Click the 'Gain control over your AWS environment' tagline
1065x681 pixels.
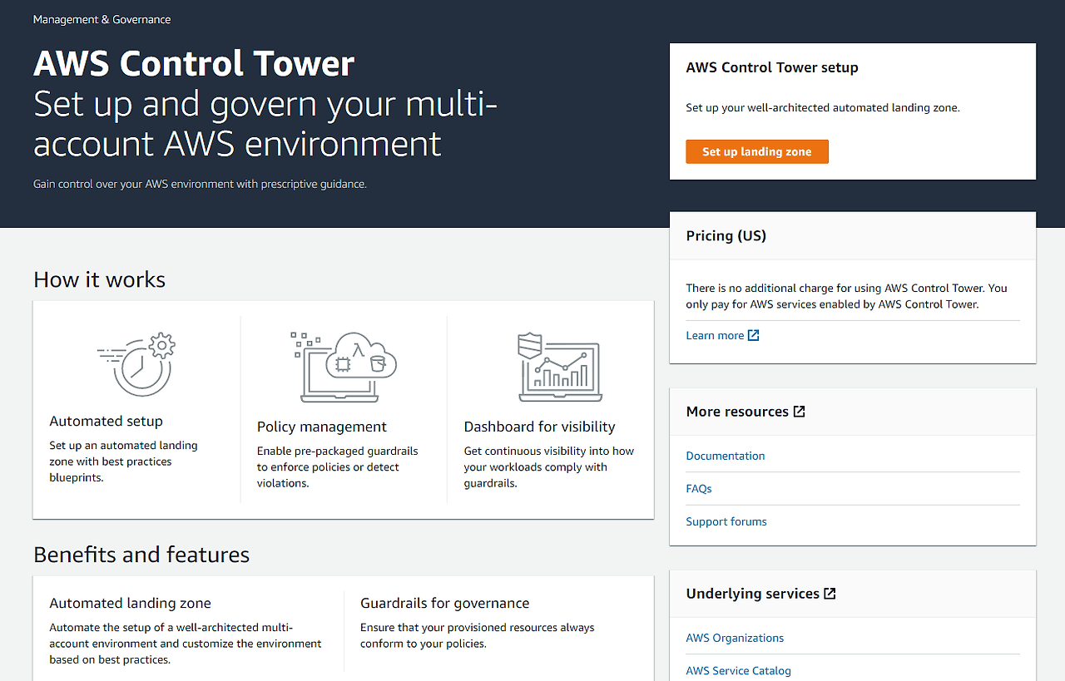click(x=200, y=184)
